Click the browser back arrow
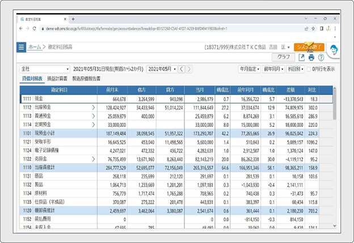The height and width of the screenshot is (243, 354). tap(21, 29)
